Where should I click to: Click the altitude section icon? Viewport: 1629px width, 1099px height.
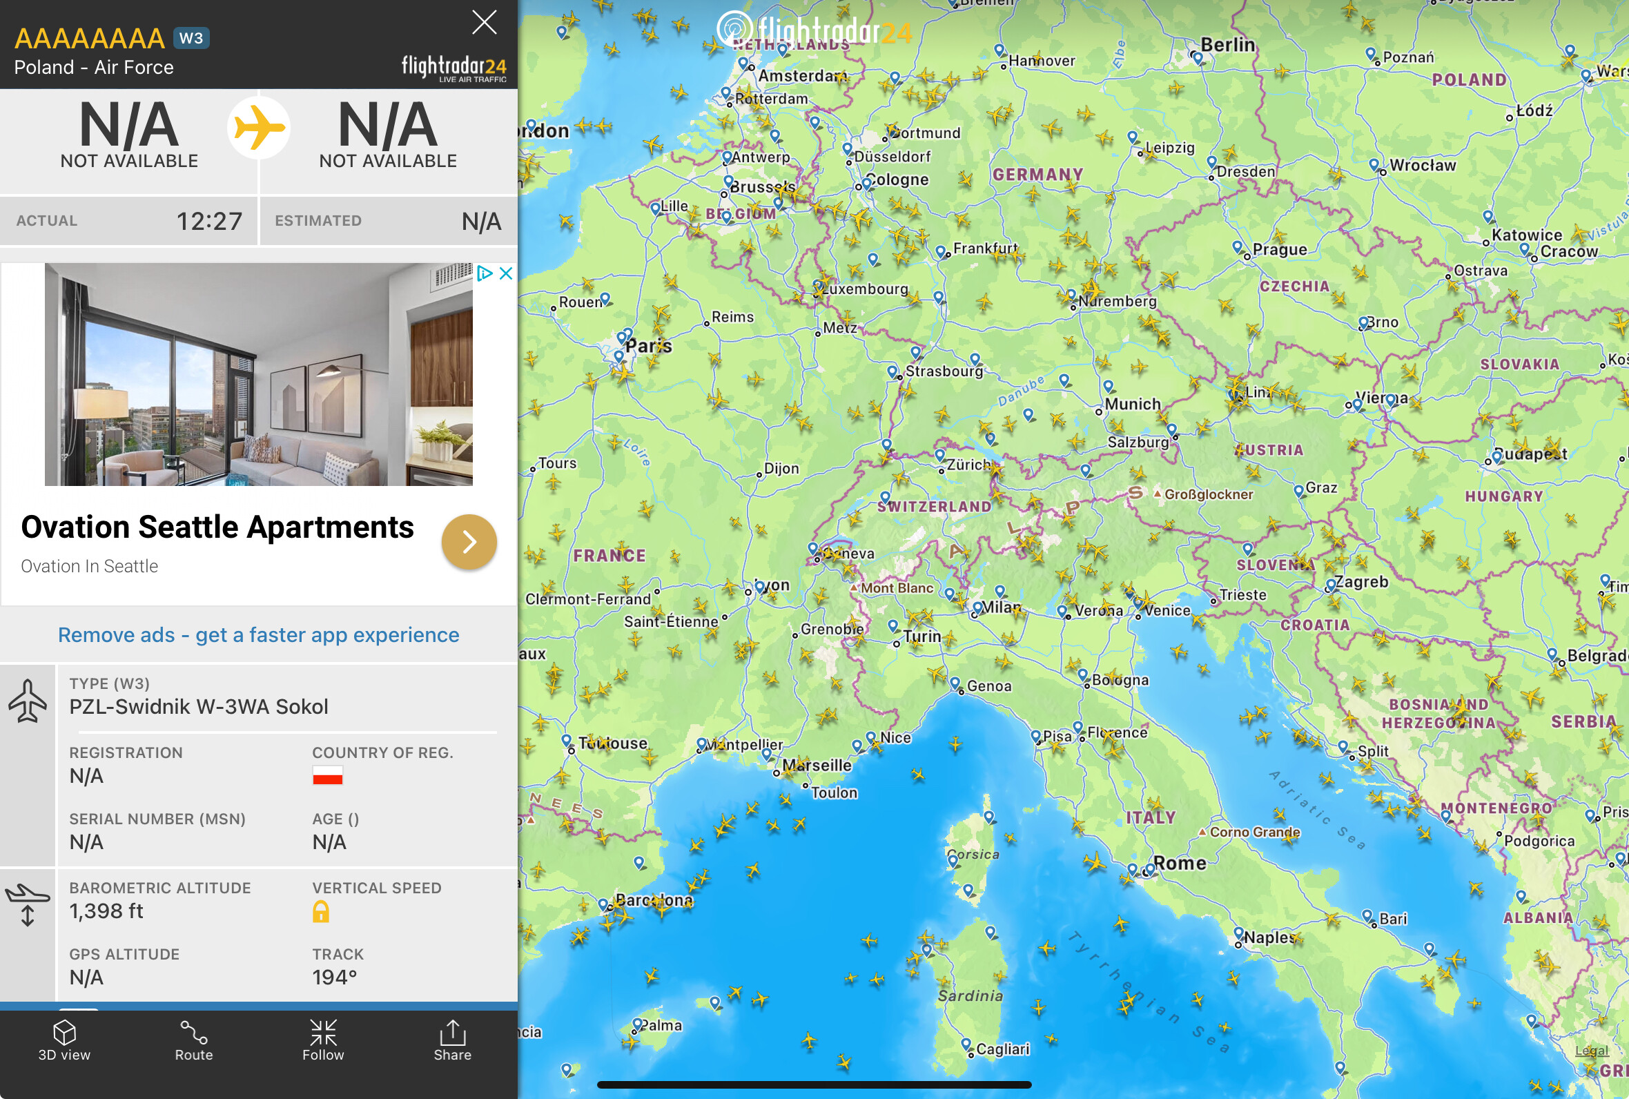(28, 905)
